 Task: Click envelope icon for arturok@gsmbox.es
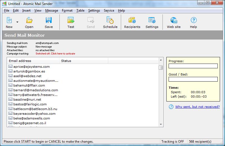click(x=10, y=71)
